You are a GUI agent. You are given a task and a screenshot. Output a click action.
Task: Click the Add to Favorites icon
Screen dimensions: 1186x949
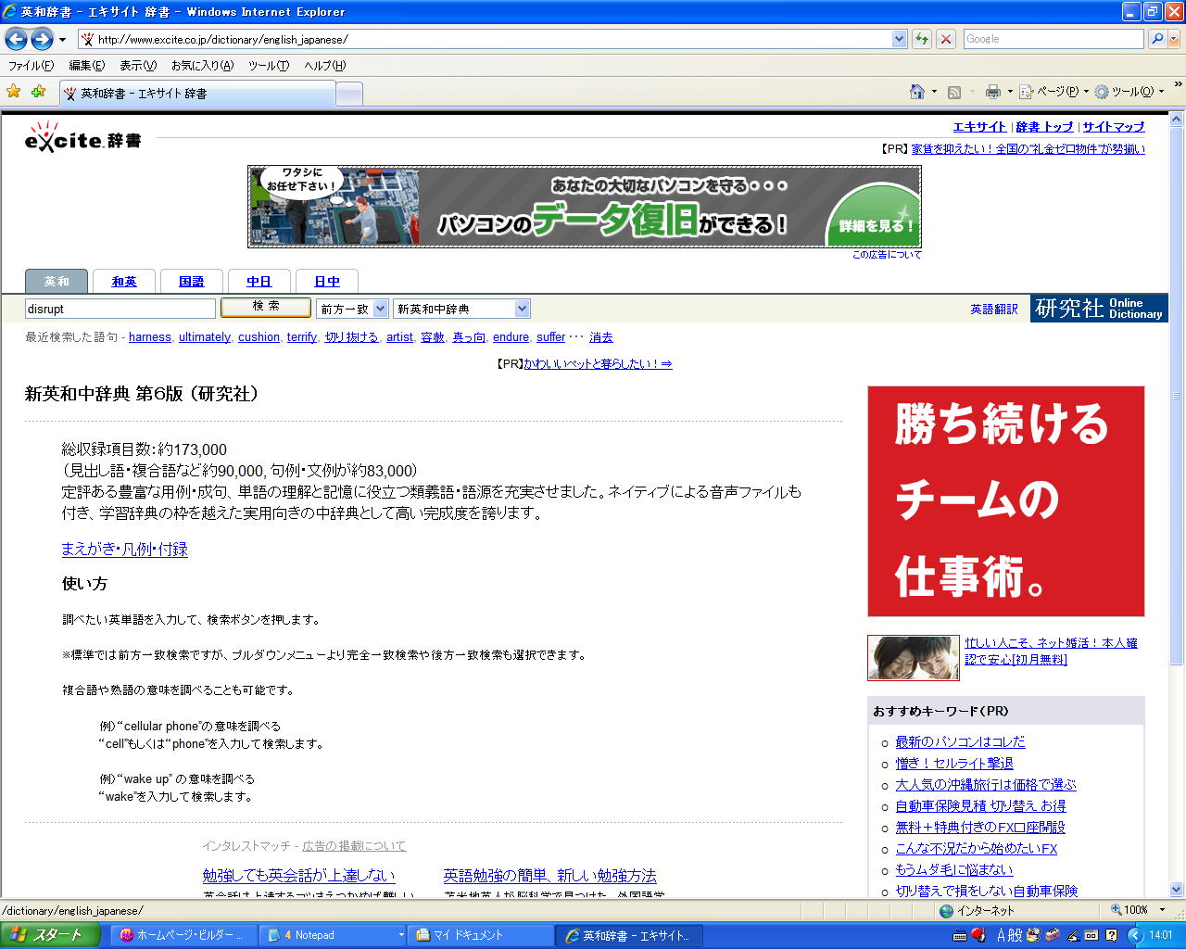38,92
